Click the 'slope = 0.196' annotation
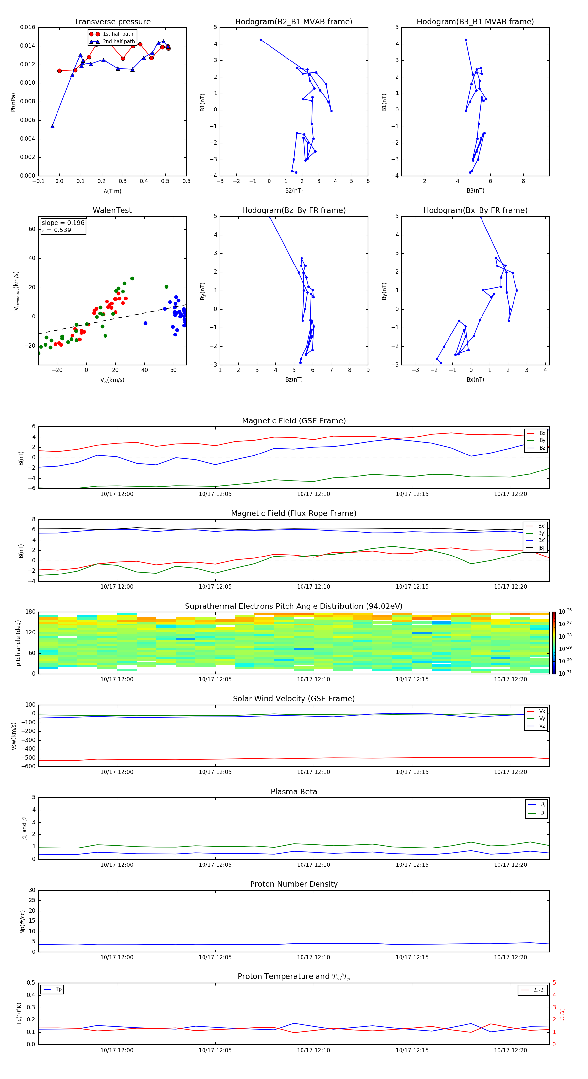Viewport: 588px width, 1079px height. click(x=63, y=223)
